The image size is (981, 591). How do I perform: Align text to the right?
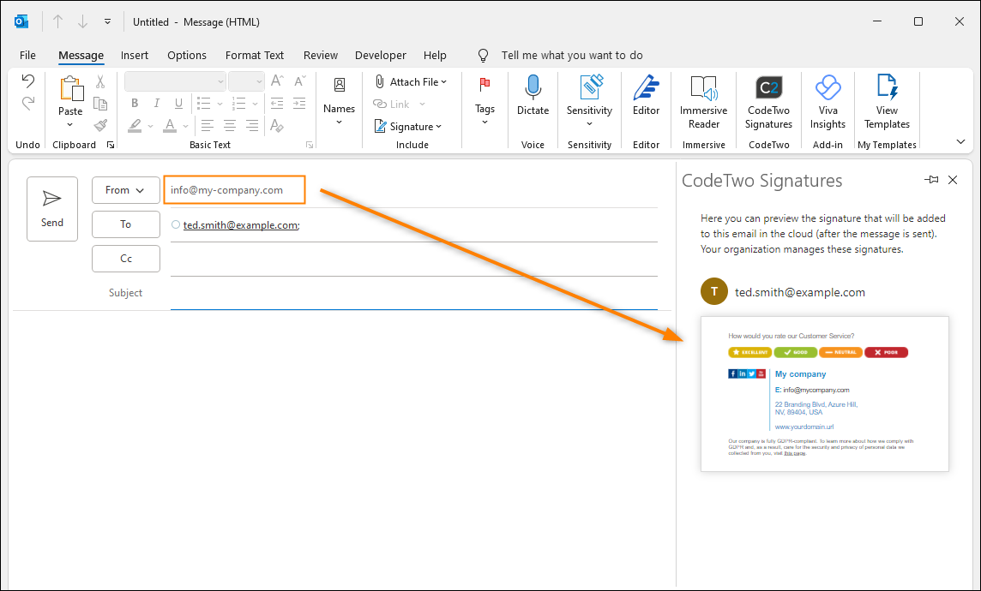[x=252, y=126]
